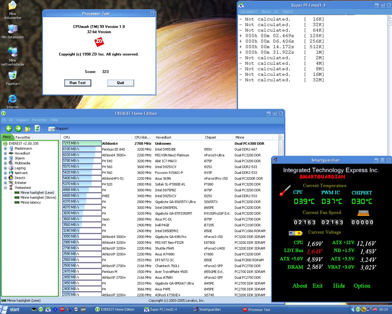392x314 pixels.
Task: Click the yellow stethoscope tray icon
Action: click(x=364, y=309)
